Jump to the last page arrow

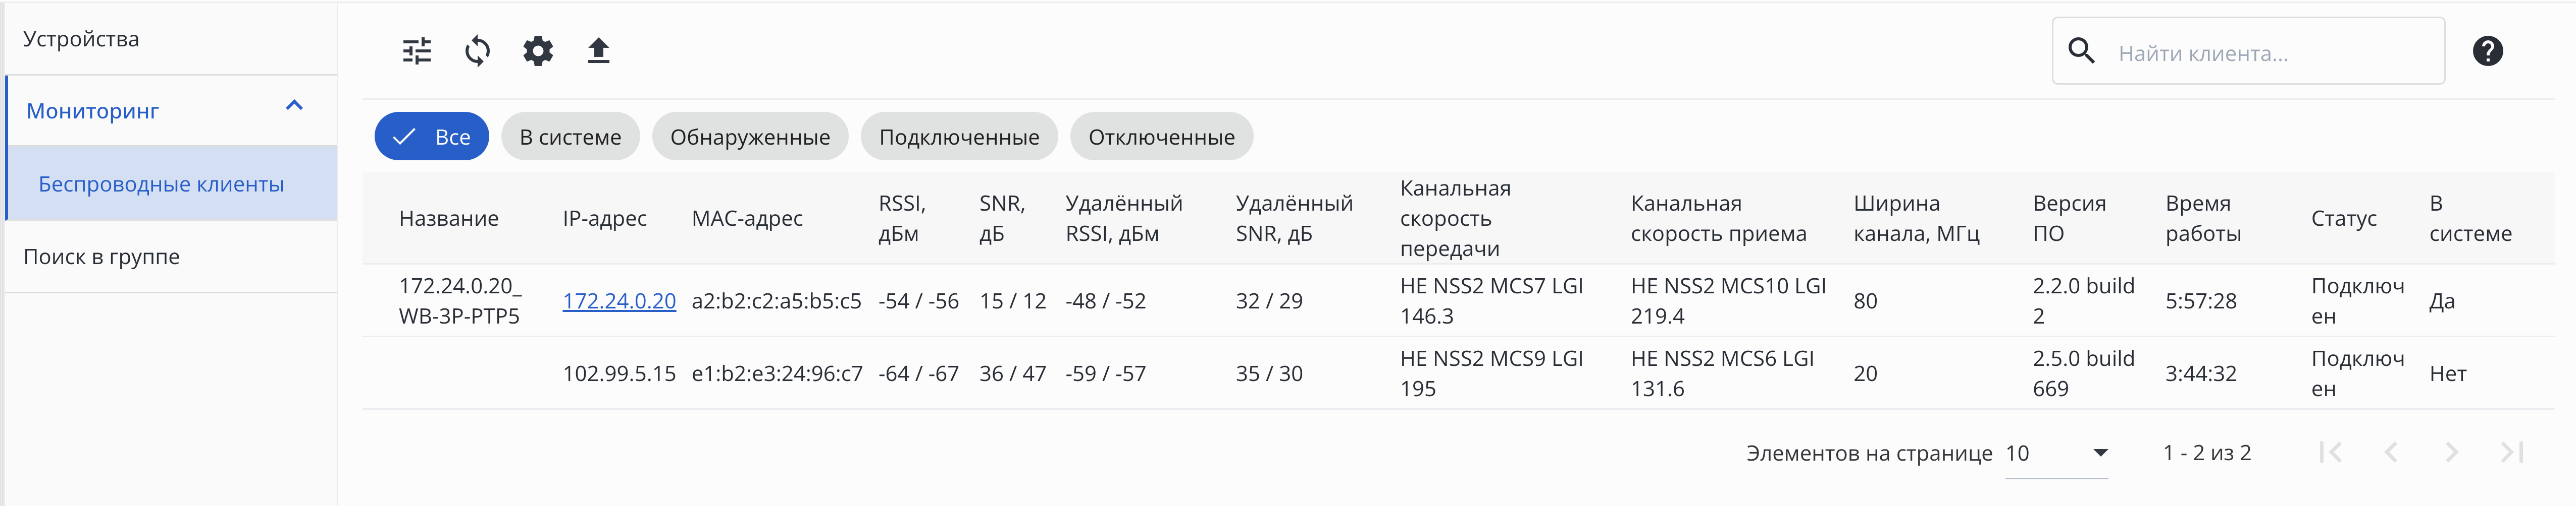pyautogui.click(x=2512, y=453)
